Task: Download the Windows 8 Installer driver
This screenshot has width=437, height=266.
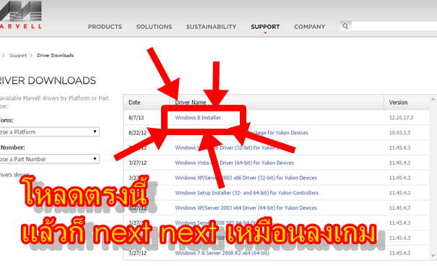Action: (198, 118)
